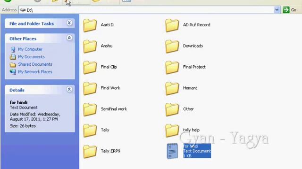Open the Aarti Di folder icon
This screenshot has height=169, width=302.
[x=90, y=25]
